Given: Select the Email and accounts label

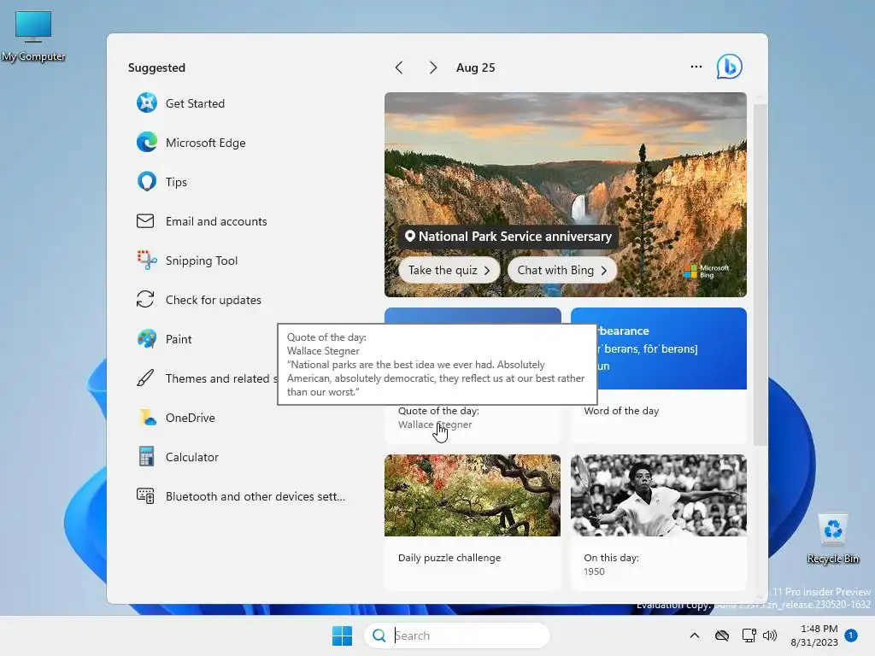Looking at the screenshot, I should [x=216, y=221].
